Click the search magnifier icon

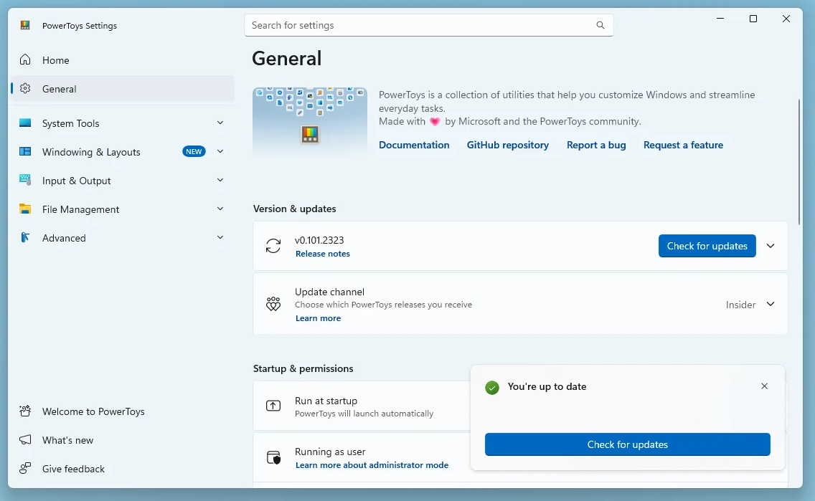coord(600,25)
